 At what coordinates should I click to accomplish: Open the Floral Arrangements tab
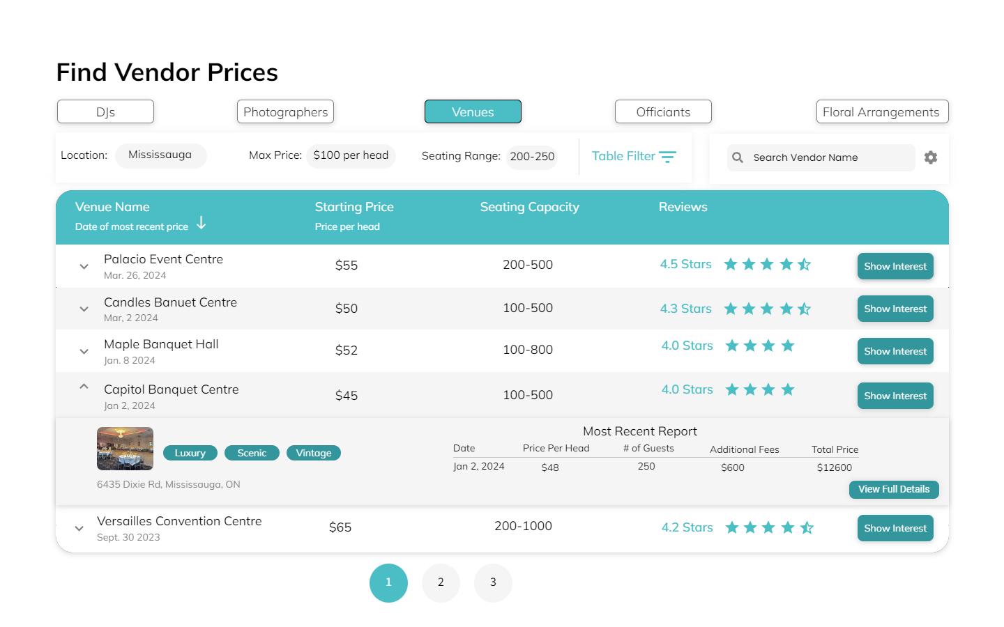point(881,111)
